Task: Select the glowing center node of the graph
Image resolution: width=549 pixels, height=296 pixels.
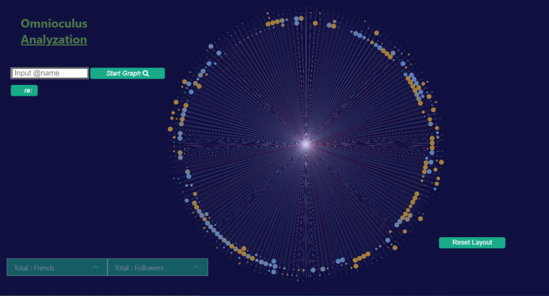Action: coord(306,144)
